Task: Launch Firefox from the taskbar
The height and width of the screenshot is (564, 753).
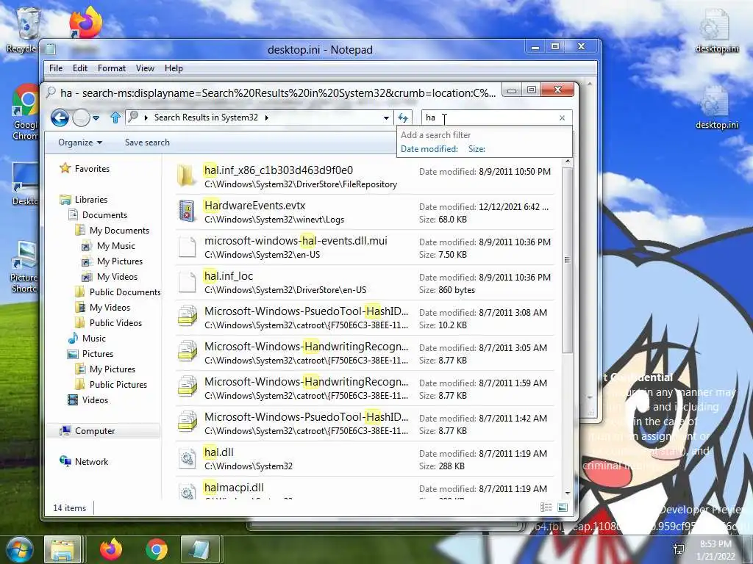Action: [111, 549]
